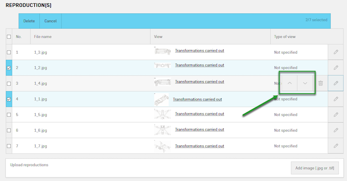Image resolution: width=347 pixels, height=181 pixels.
Task: Click the move down arrow for row 3
Action: tap(305, 83)
